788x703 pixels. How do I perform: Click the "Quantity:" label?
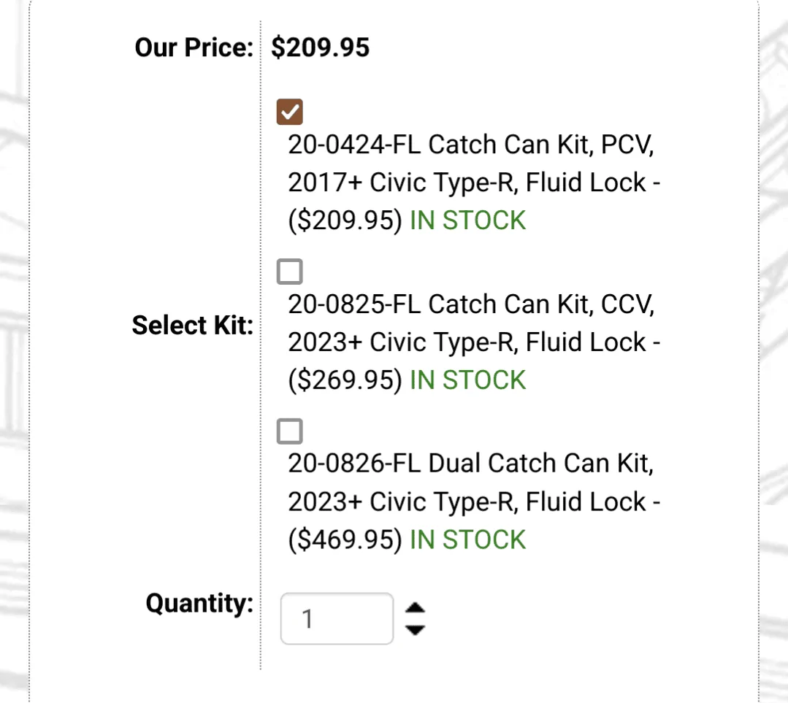click(x=199, y=604)
